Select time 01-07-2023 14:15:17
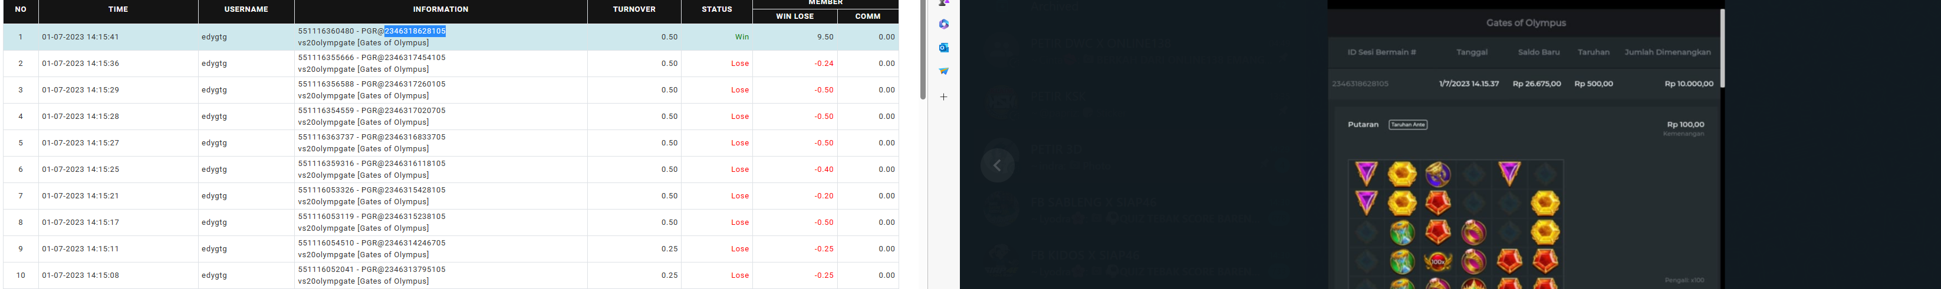 coord(81,222)
